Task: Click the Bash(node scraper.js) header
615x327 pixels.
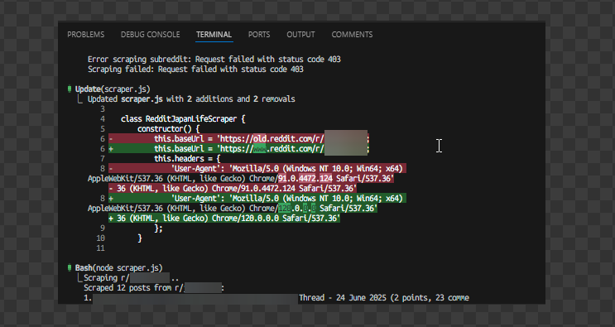Action: click(119, 268)
